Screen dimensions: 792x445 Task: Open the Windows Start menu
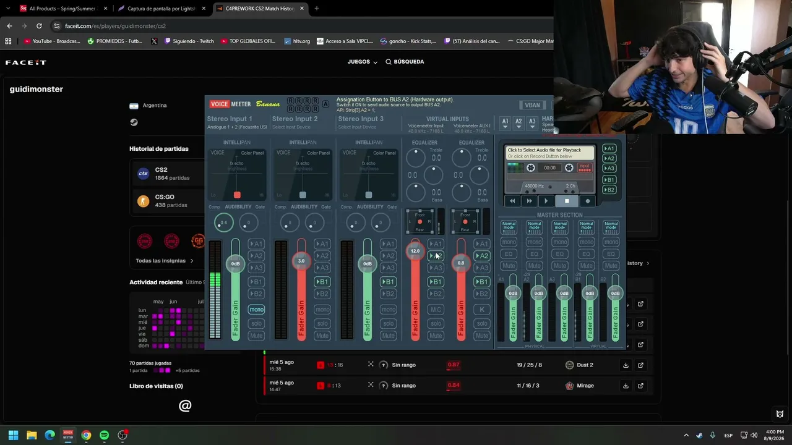(13, 435)
